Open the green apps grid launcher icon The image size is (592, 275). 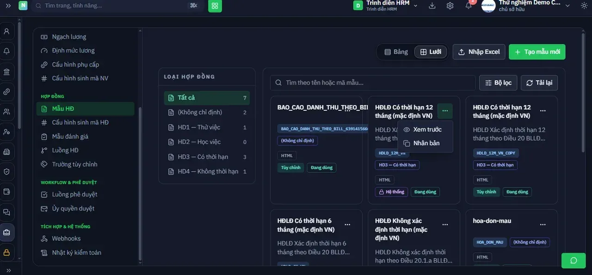pos(215,6)
